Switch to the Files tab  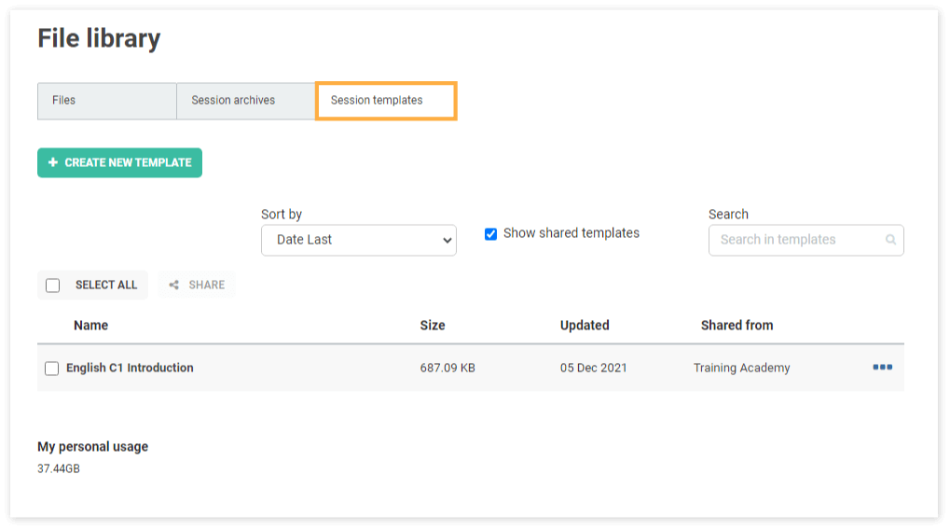(x=106, y=101)
